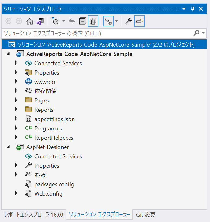Select the solution root node row

104,44
